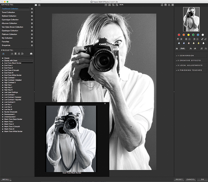
Task: Click the zoom in magnifier icon
Action: coord(113,5)
